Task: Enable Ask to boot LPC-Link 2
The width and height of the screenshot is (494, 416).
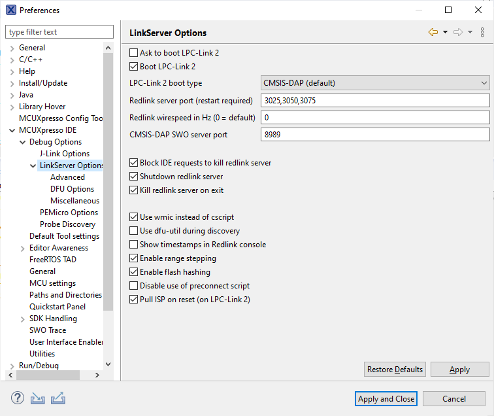Action: point(134,53)
